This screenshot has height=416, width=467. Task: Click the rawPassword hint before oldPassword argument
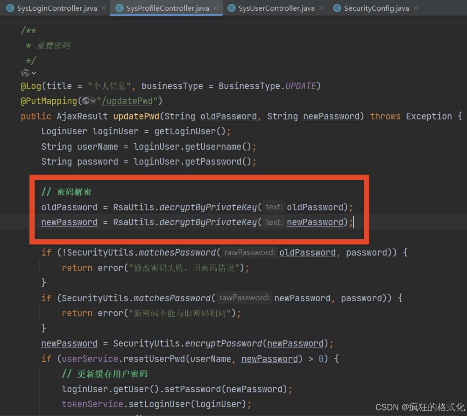[x=250, y=253]
